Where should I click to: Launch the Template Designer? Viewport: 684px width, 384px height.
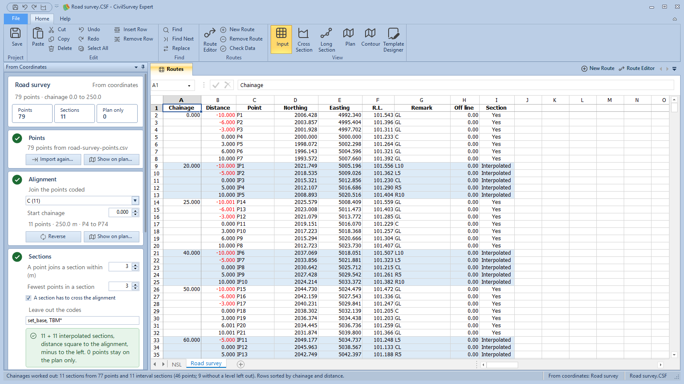(393, 39)
